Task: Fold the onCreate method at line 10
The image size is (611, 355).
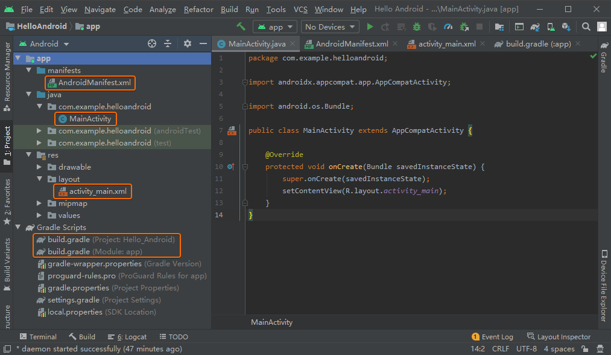Action: 245,167
